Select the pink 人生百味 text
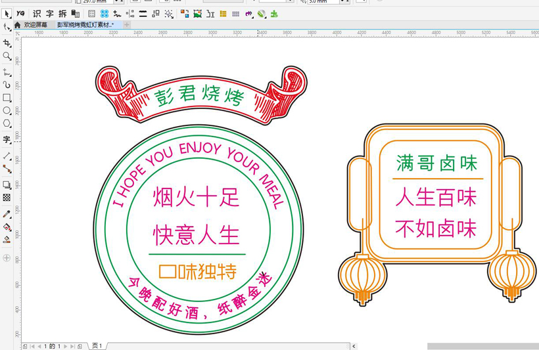 tap(436, 198)
